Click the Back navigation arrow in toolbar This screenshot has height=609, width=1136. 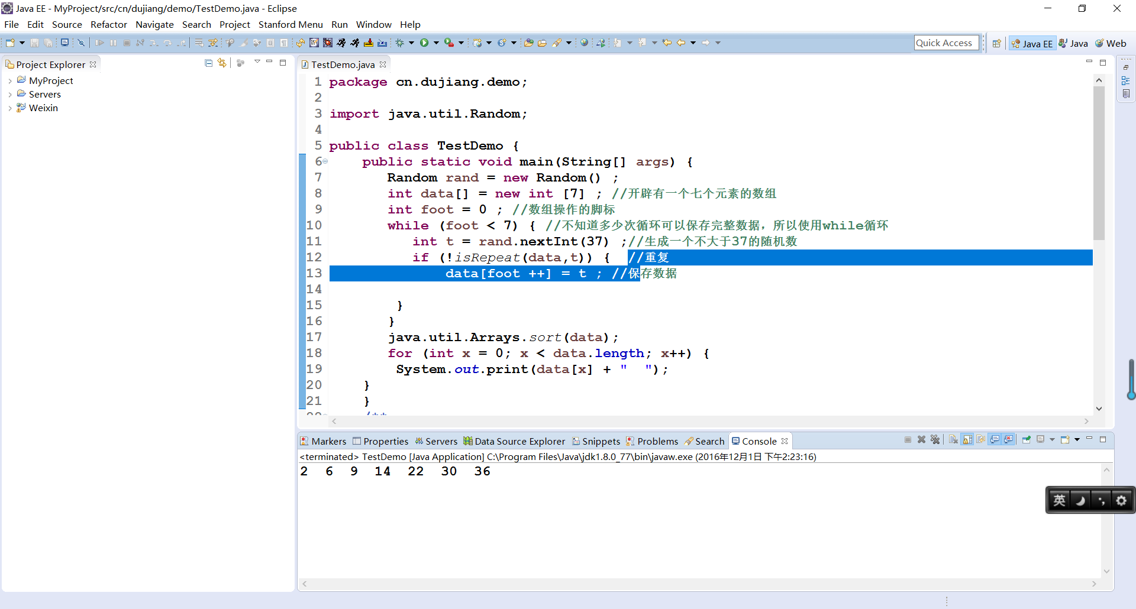(x=680, y=43)
